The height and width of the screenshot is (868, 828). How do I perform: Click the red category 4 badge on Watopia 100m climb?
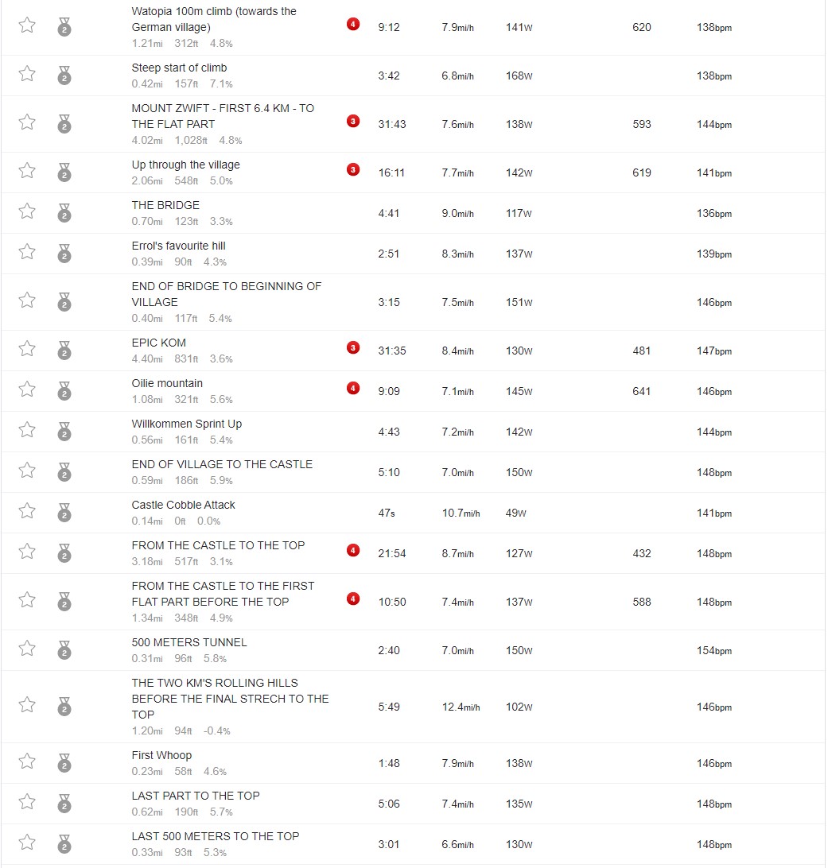pos(353,25)
